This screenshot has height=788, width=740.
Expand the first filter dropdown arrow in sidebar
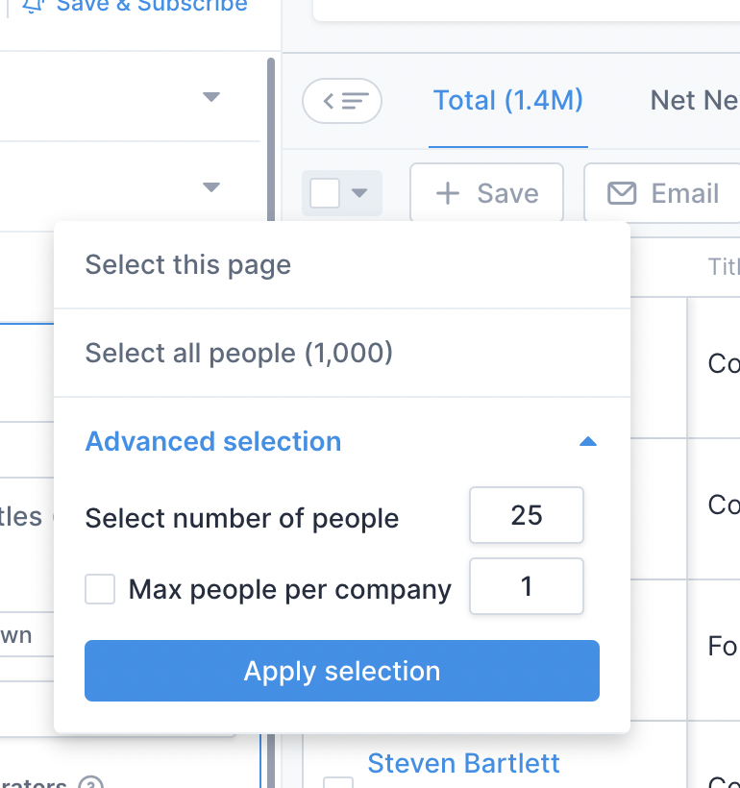[211, 96]
